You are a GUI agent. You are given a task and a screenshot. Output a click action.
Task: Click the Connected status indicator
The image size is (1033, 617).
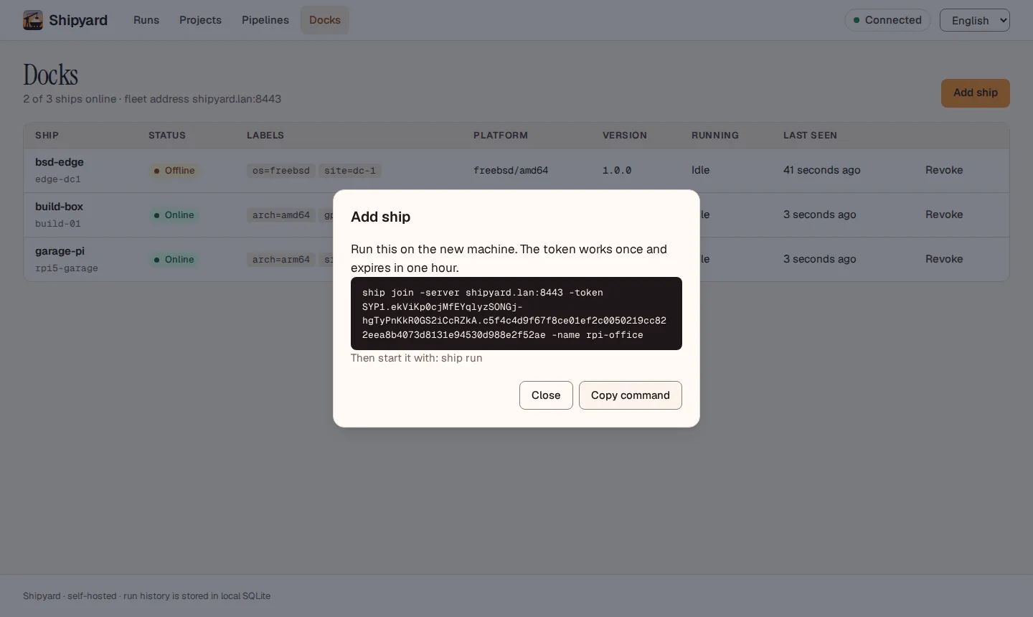887,20
